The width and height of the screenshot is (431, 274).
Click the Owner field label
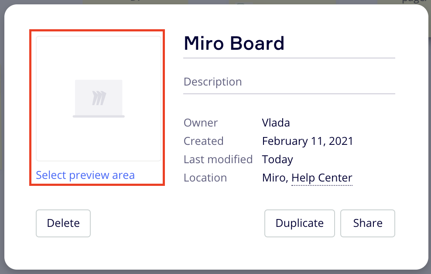coord(201,123)
